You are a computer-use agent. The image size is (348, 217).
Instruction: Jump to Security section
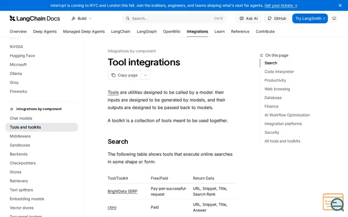(x=272, y=132)
